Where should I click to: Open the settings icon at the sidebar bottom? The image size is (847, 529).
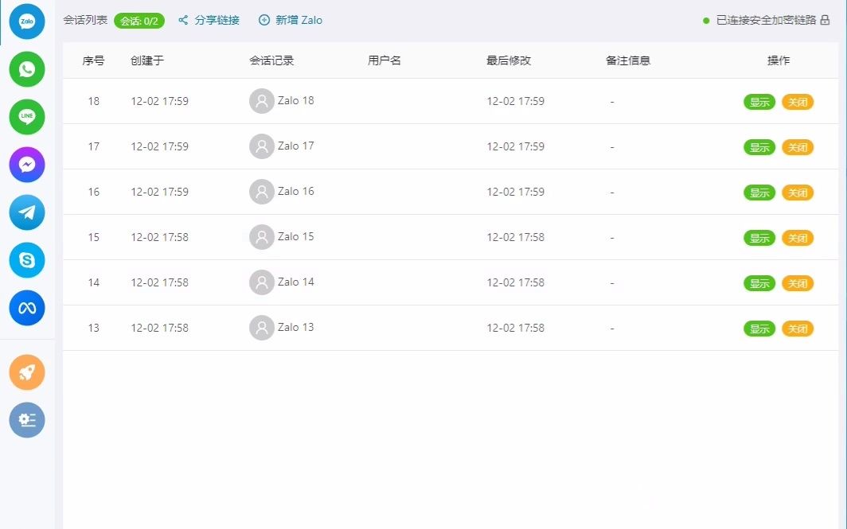(26, 420)
